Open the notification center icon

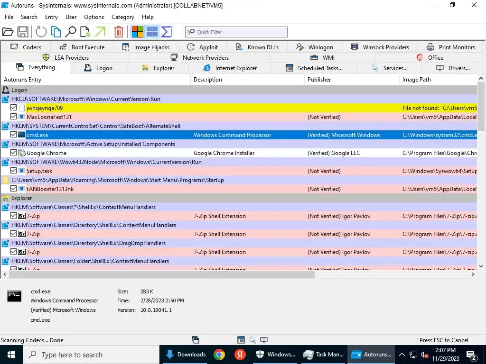(x=471, y=355)
